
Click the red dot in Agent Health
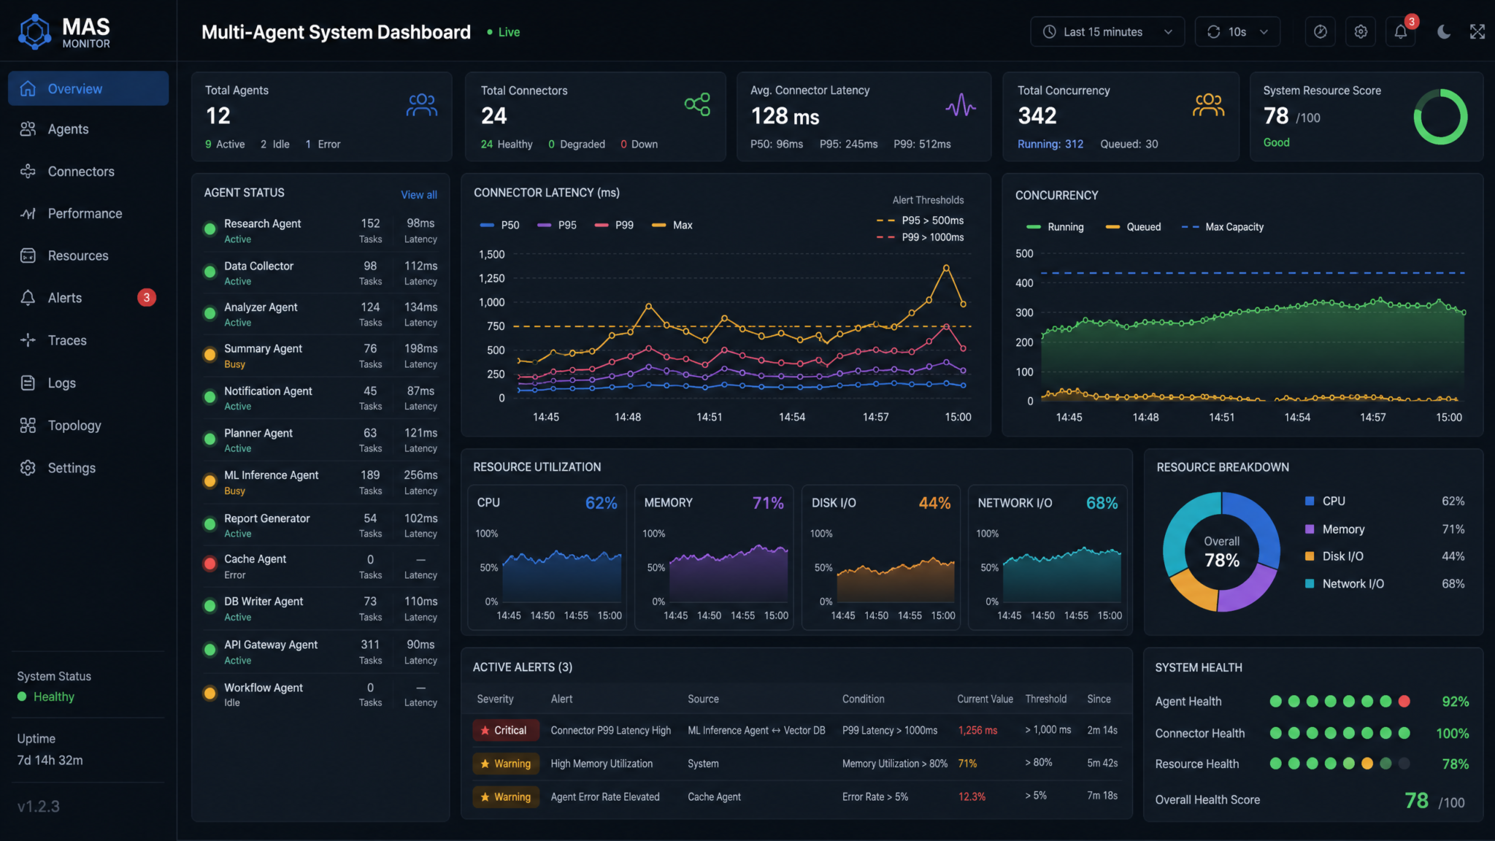pos(1404,701)
